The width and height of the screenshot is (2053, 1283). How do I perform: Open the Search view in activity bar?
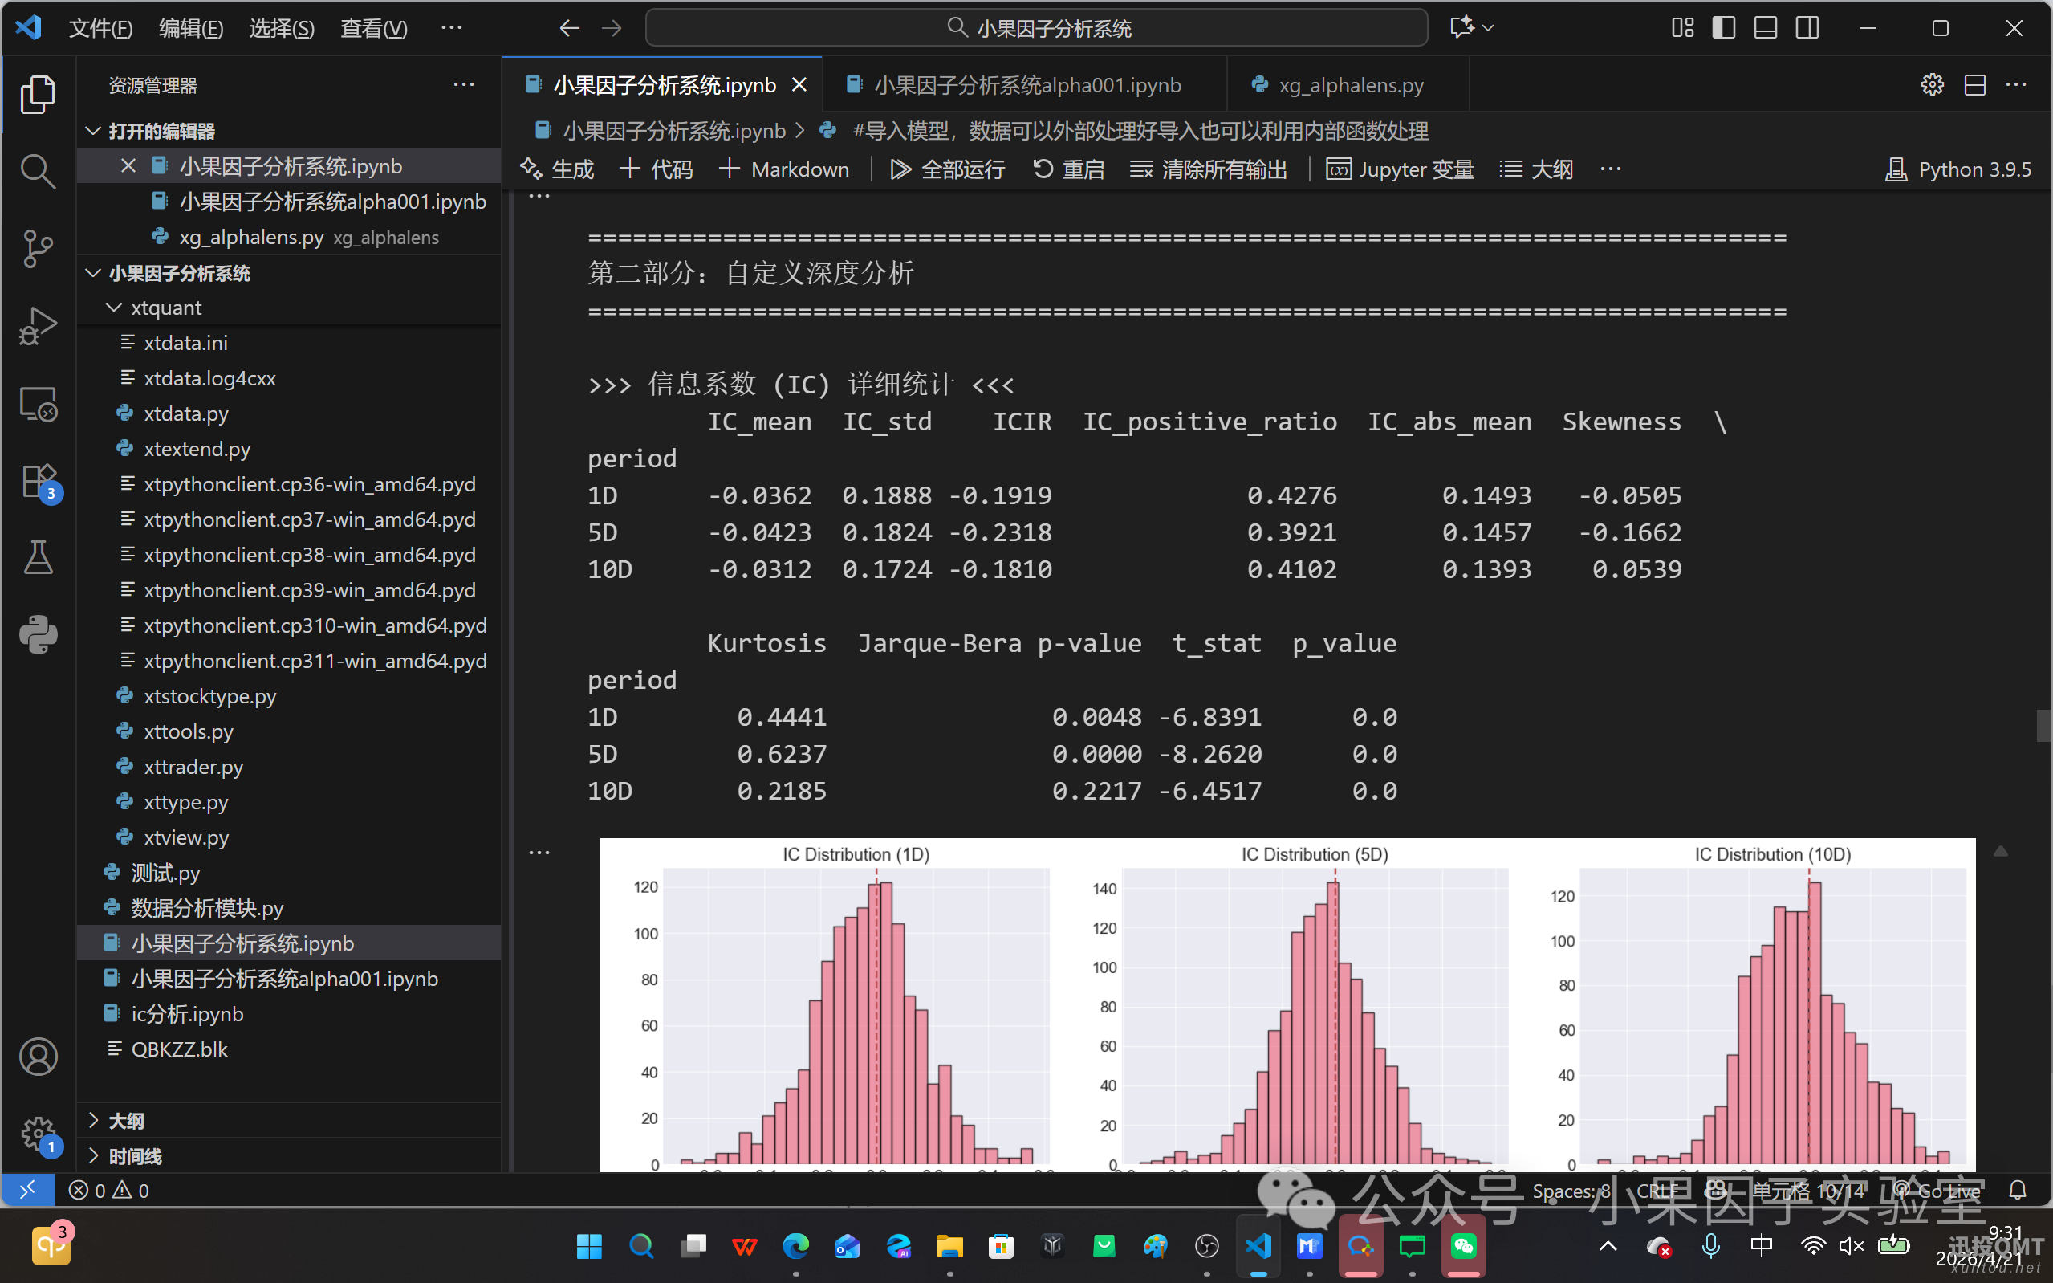(x=37, y=171)
